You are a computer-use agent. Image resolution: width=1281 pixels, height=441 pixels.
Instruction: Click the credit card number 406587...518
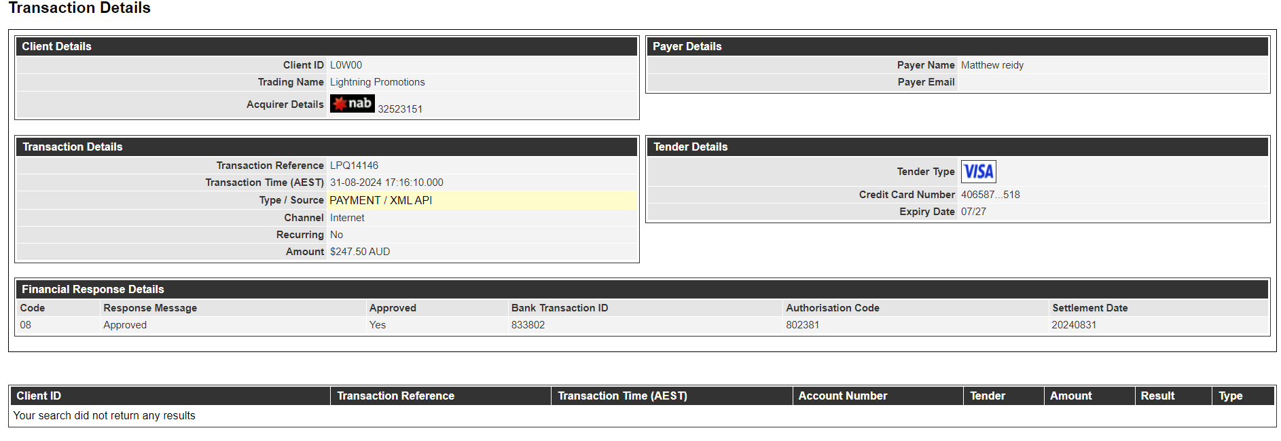pos(990,195)
